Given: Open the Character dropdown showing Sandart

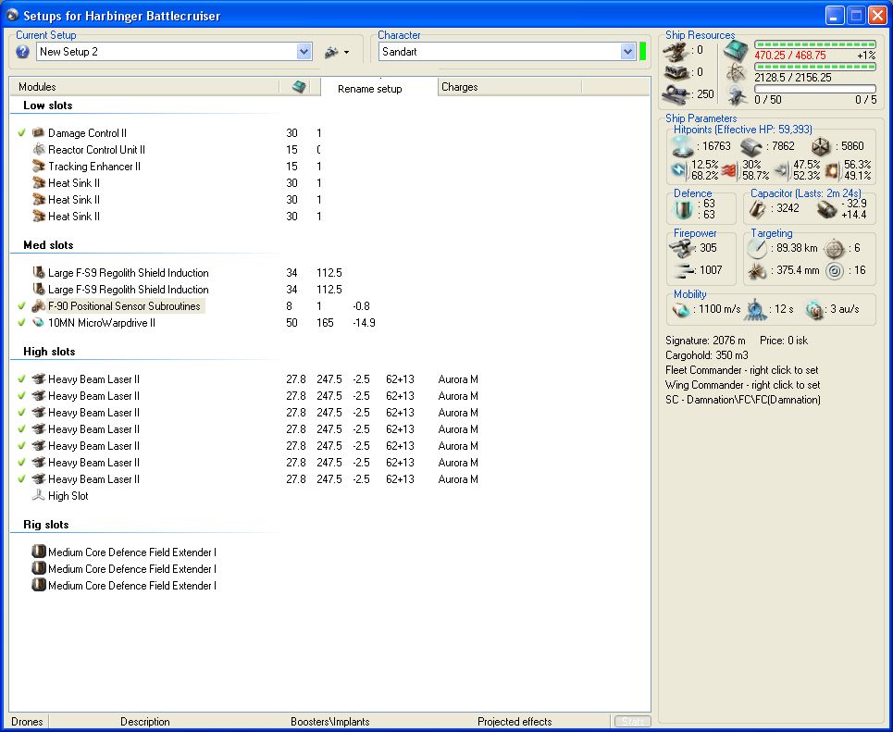Looking at the screenshot, I should click(x=627, y=52).
